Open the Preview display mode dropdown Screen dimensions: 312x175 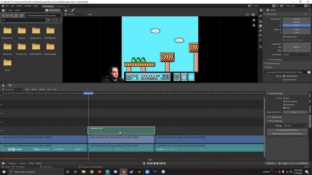[x=75, y=15]
